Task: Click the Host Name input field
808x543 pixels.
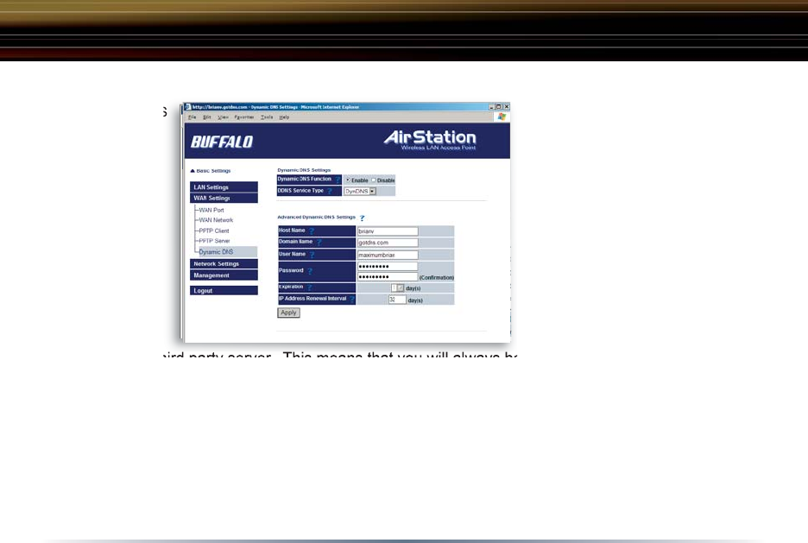Action: [x=388, y=231]
